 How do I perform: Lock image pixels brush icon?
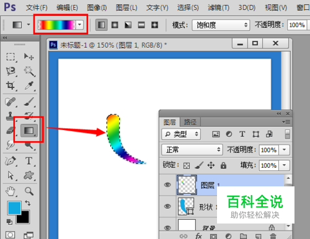(199, 165)
